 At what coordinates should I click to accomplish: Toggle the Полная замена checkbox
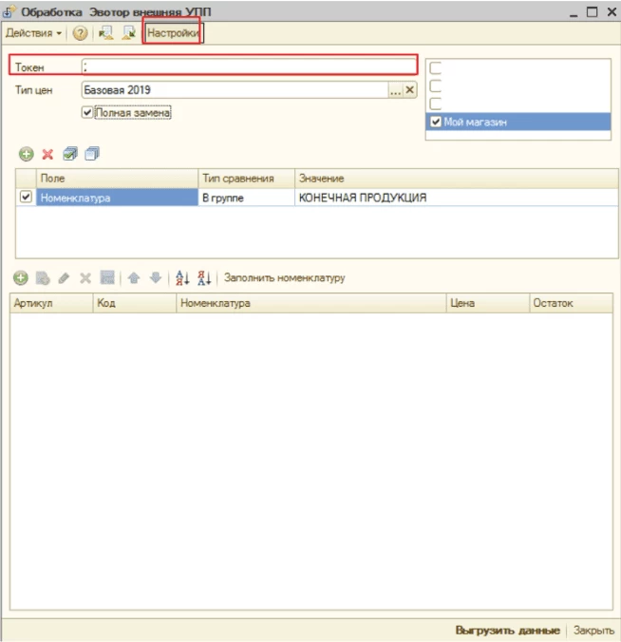pos(88,112)
